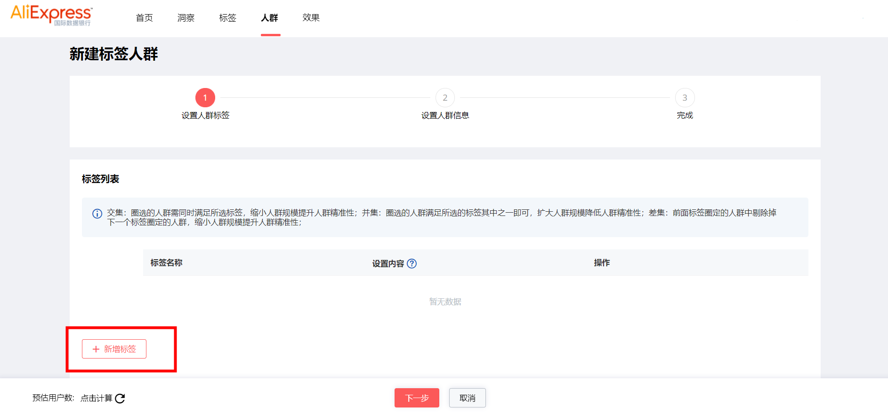The height and width of the screenshot is (415, 888).
Task: Click the 标签列表 section heading
Action: tap(100, 179)
